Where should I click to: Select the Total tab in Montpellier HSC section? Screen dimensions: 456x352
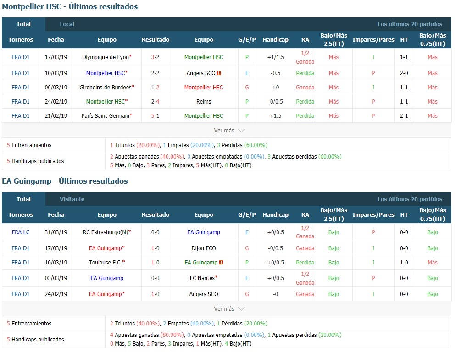coord(23,24)
